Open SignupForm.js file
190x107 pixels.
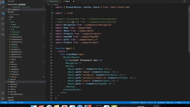click(16, 54)
